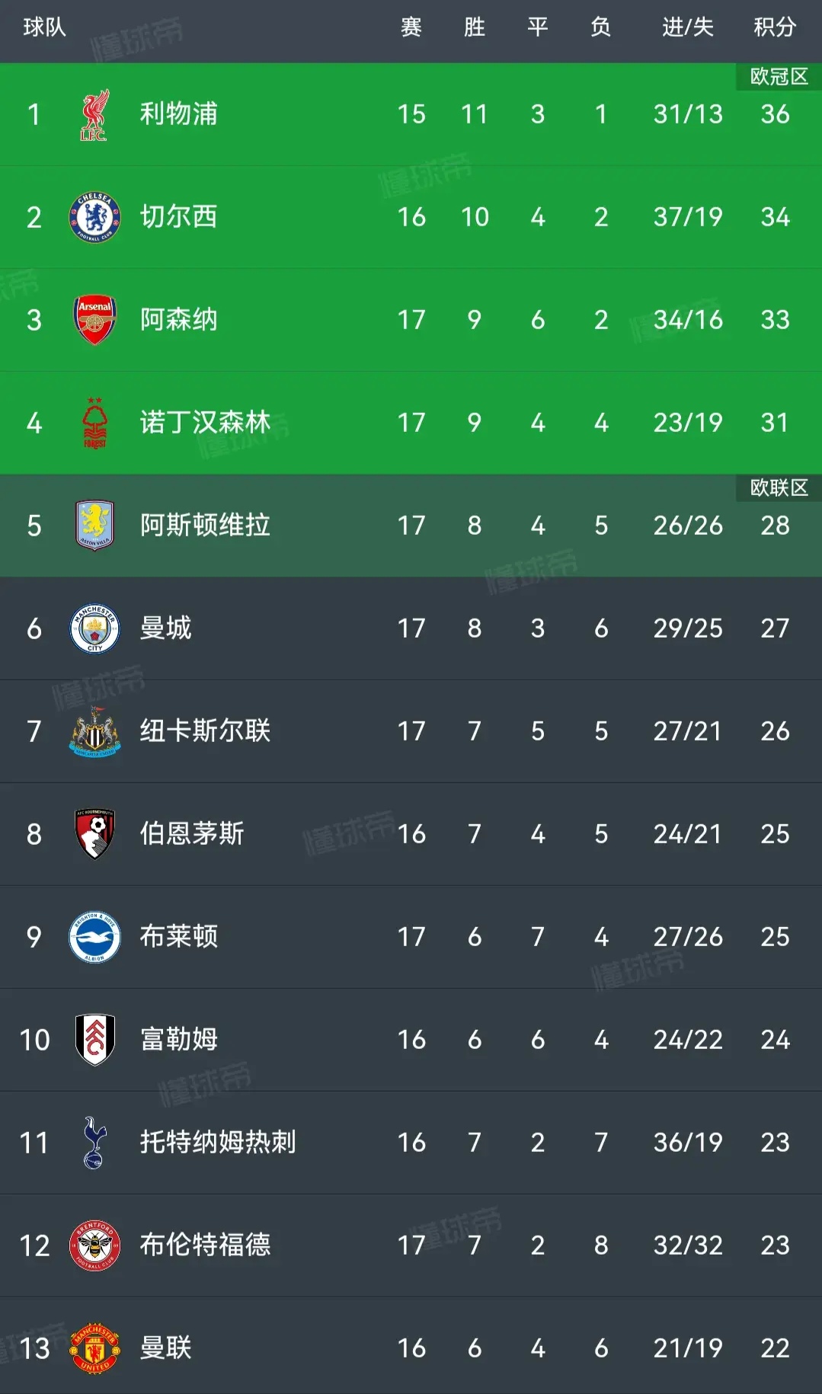Open team name 托特纳姆热刺
The width and height of the screenshot is (822, 1394).
click(x=218, y=1143)
